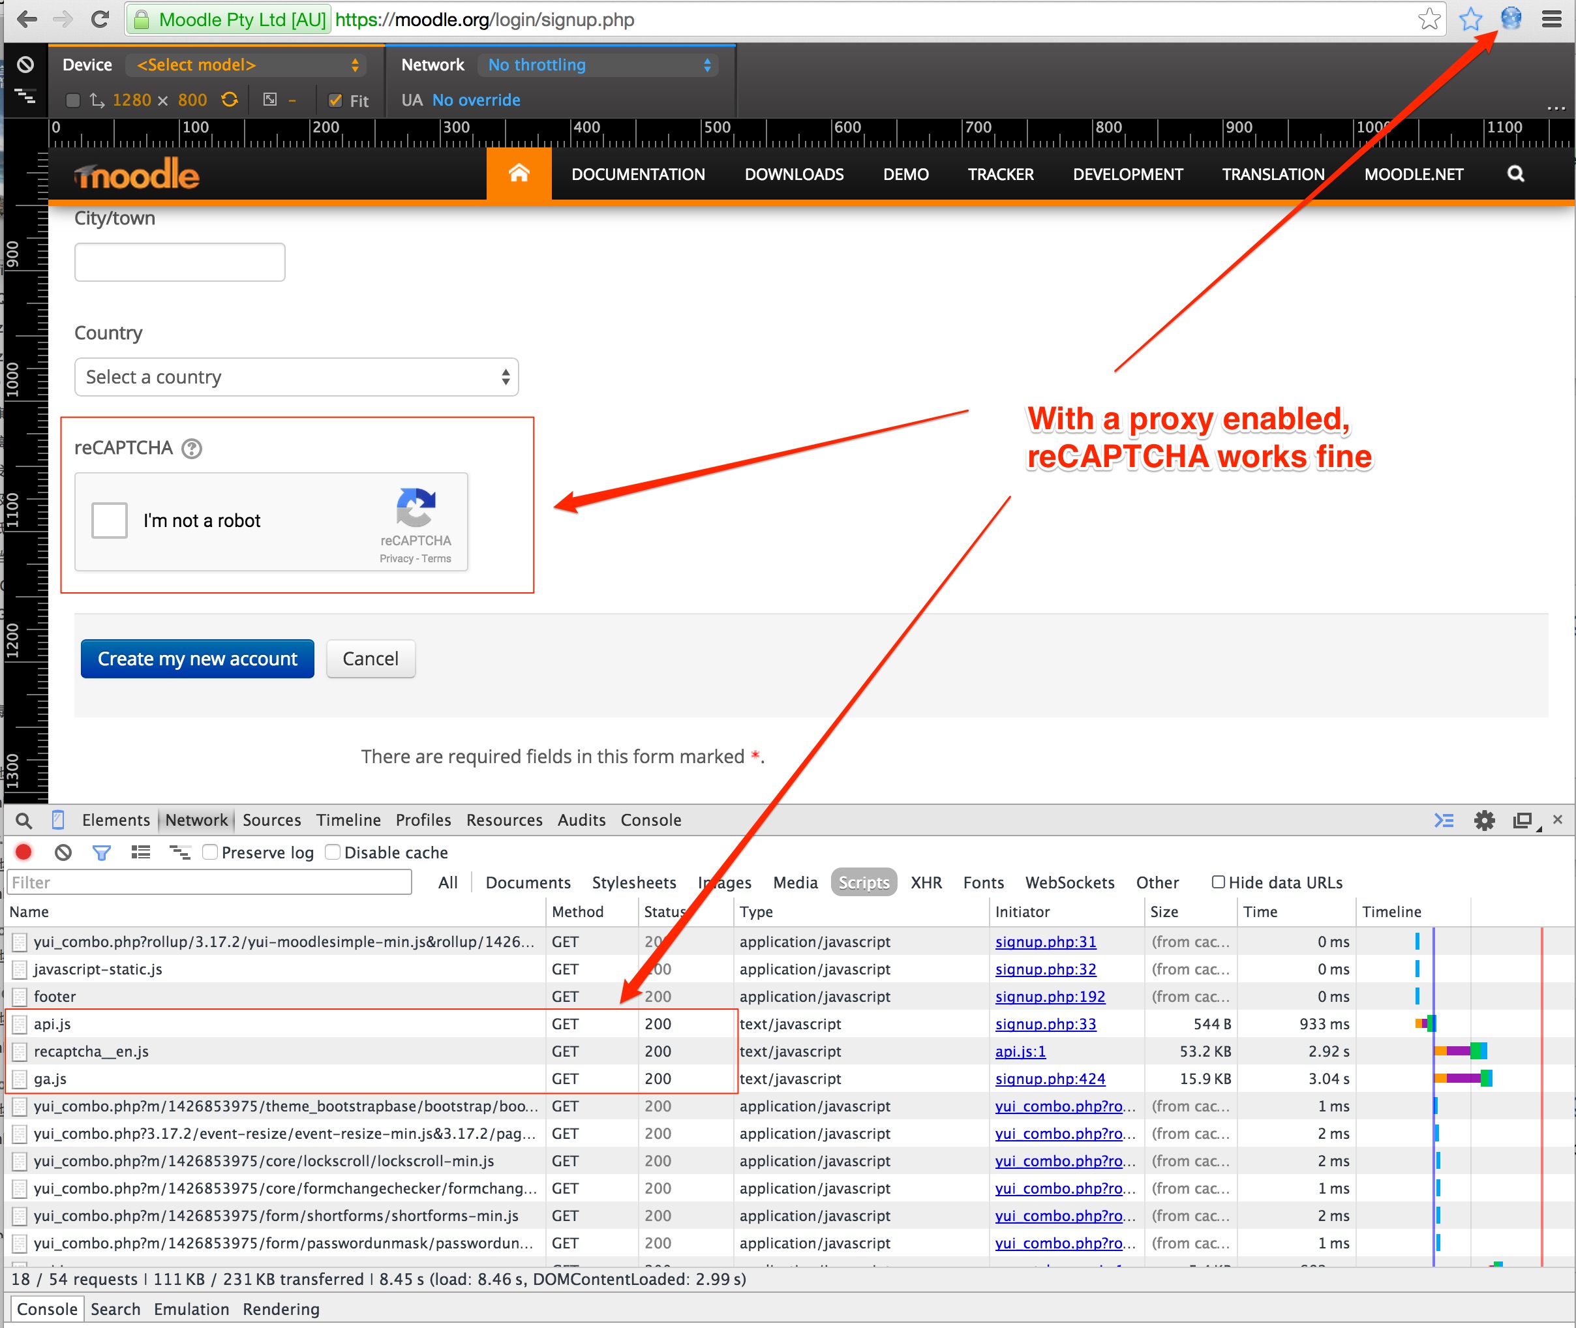Check Hide data URLs
This screenshot has width=1576, height=1328.
click(1218, 883)
